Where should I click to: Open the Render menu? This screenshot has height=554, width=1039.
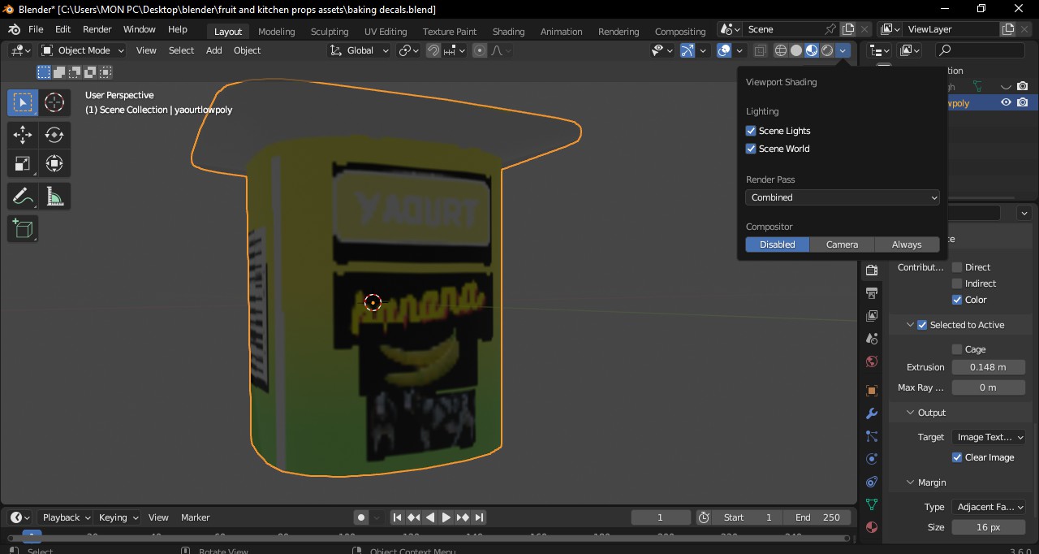(x=97, y=28)
